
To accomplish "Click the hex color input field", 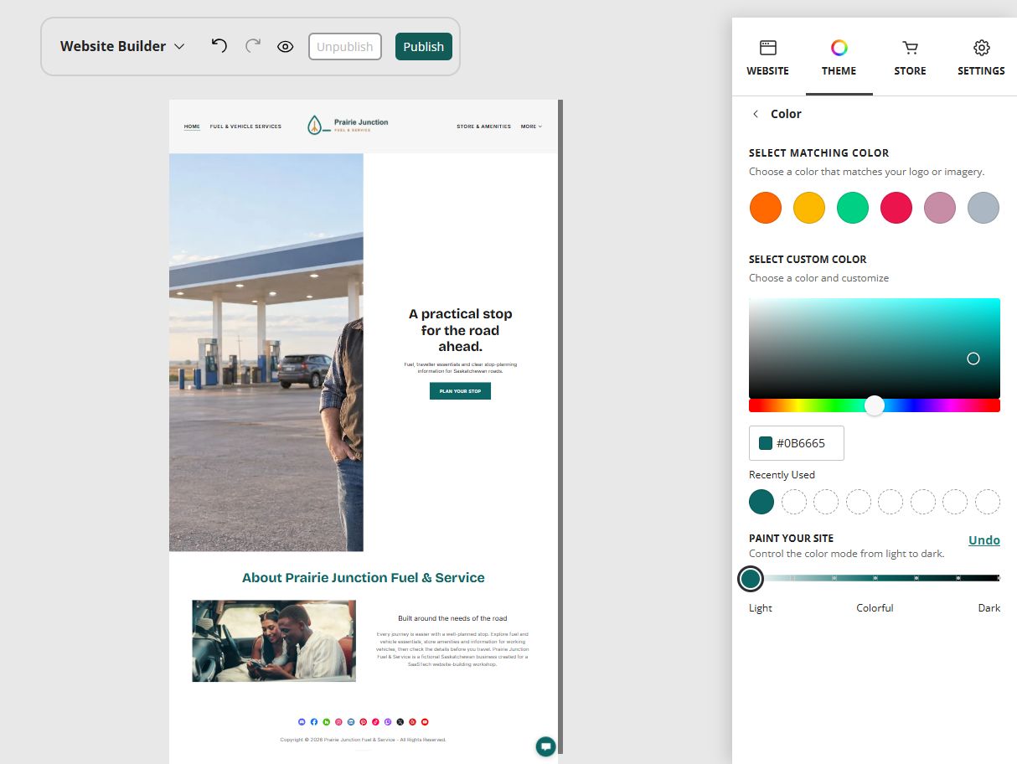I will tap(797, 443).
